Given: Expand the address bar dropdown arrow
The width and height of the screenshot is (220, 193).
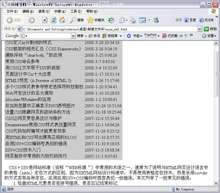Looking at the screenshot, I should point(199,29).
